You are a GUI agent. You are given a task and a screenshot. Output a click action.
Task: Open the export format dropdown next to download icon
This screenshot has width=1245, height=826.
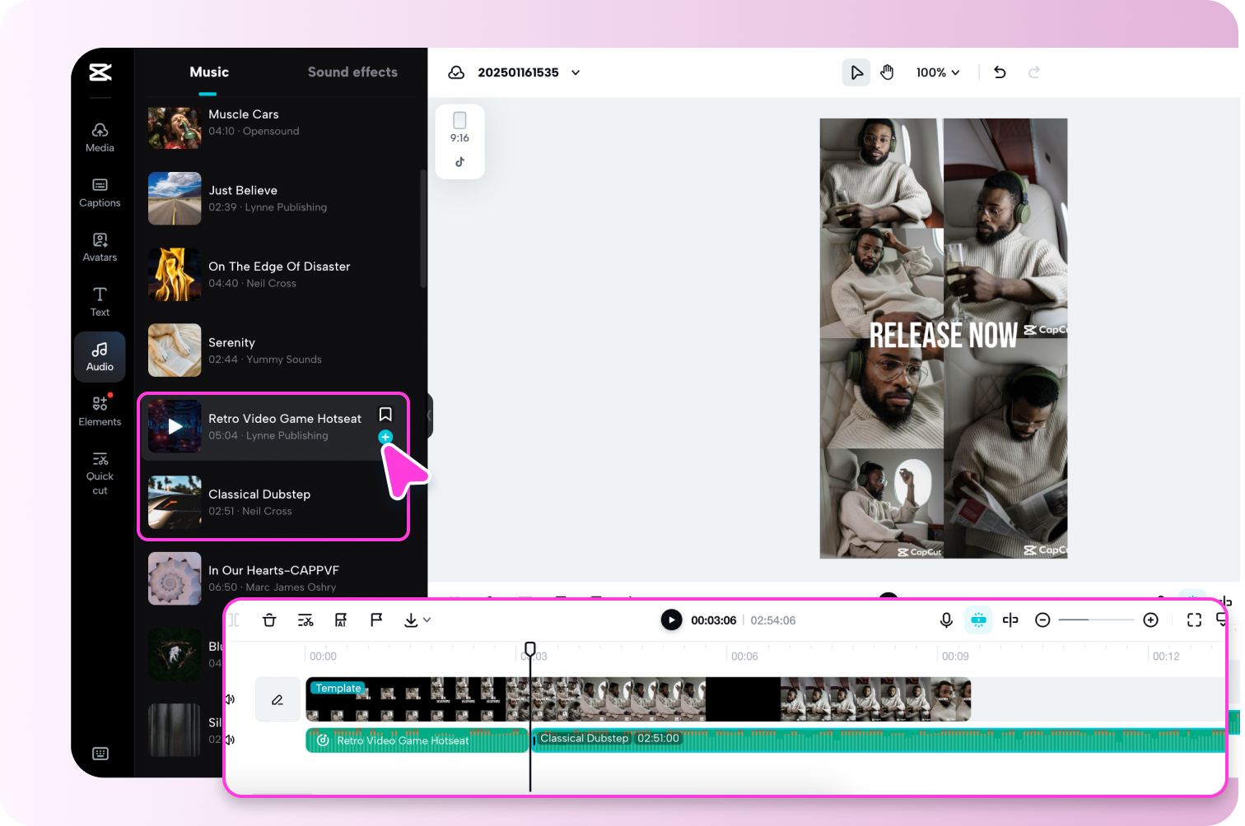427,619
